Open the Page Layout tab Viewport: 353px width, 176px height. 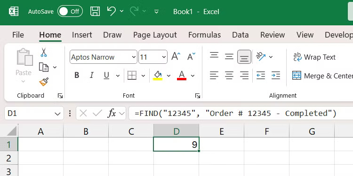[x=155, y=35]
